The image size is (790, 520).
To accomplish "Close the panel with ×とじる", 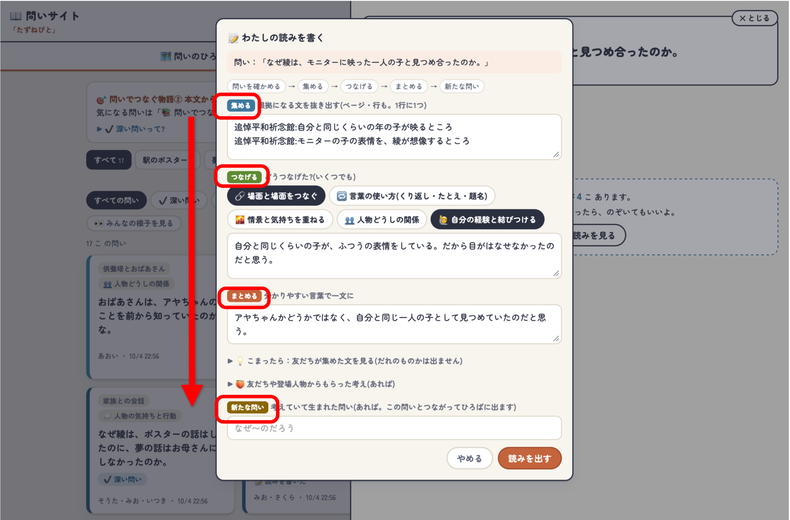I will tap(754, 18).
